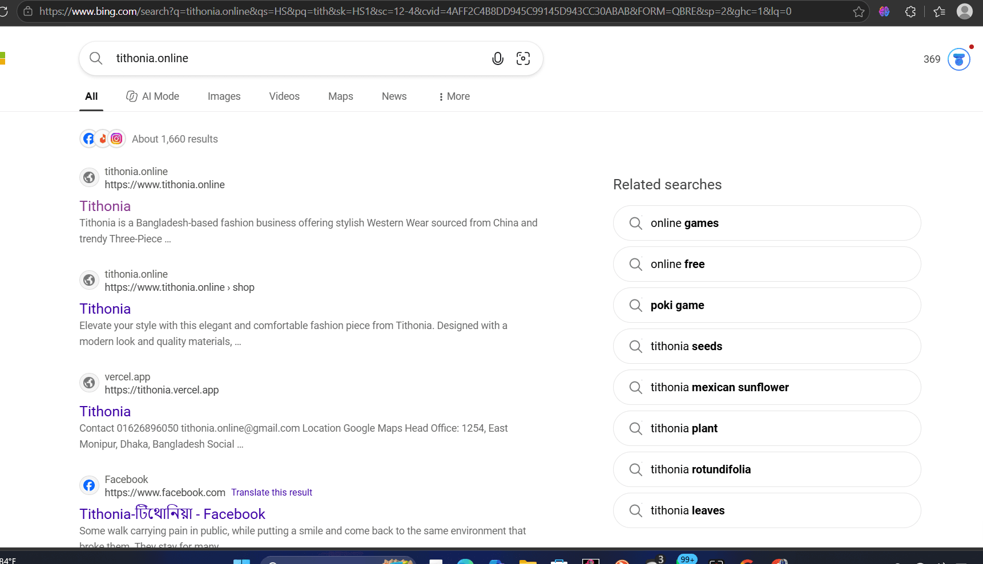
Task: Click the browser favorite star icon
Action: (859, 11)
